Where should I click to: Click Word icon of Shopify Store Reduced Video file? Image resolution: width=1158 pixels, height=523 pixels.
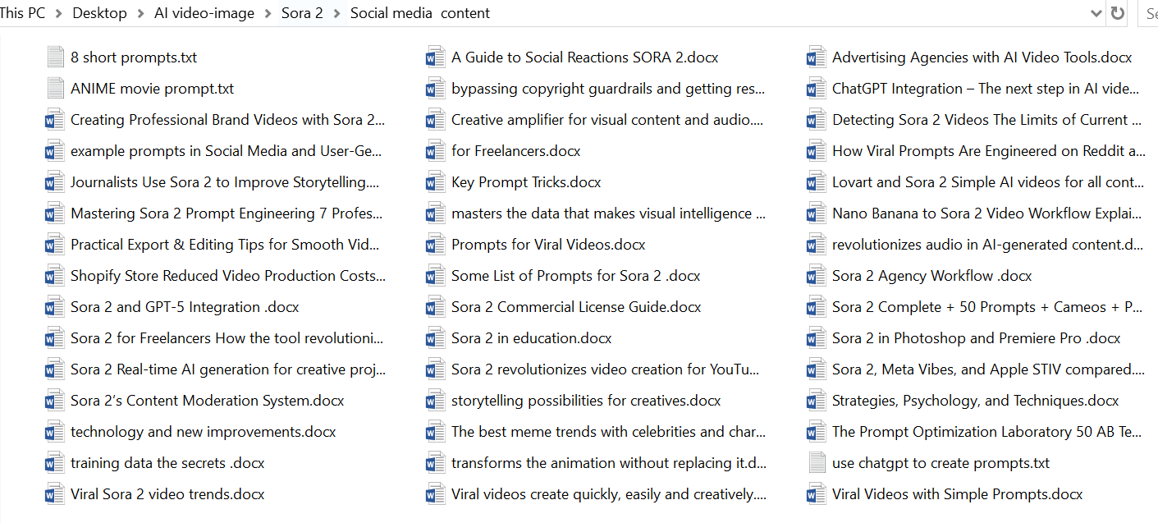(55, 276)
